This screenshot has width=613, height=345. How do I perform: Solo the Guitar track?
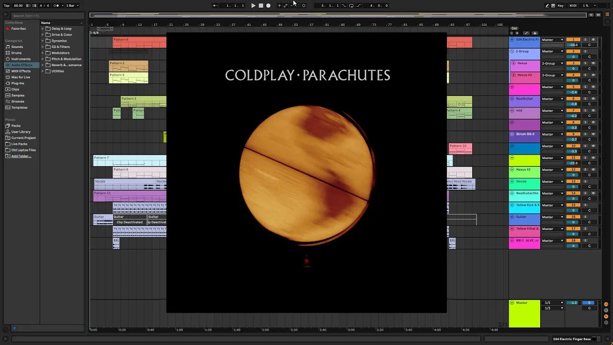(585, 217)
